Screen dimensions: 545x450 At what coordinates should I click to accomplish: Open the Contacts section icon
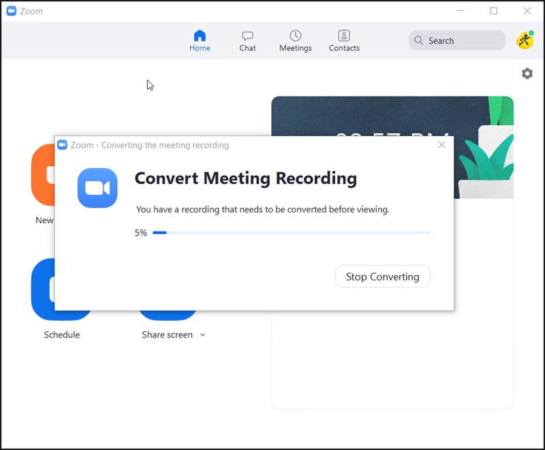[344, 35]
